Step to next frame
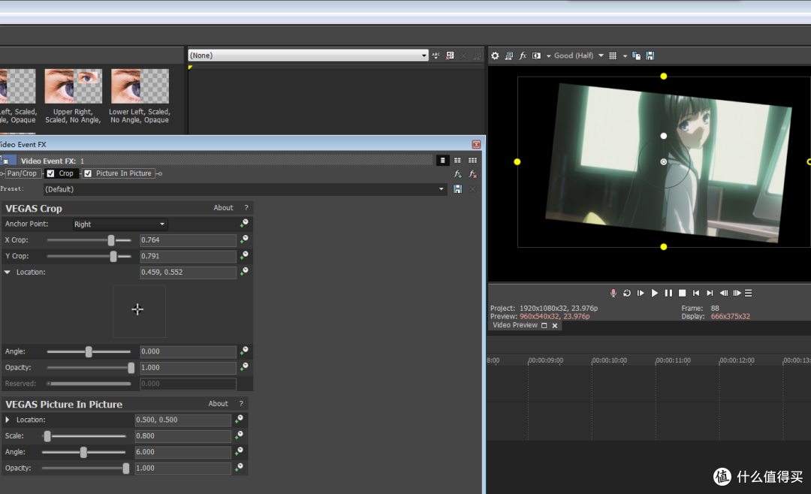 (x=737, y=294)
